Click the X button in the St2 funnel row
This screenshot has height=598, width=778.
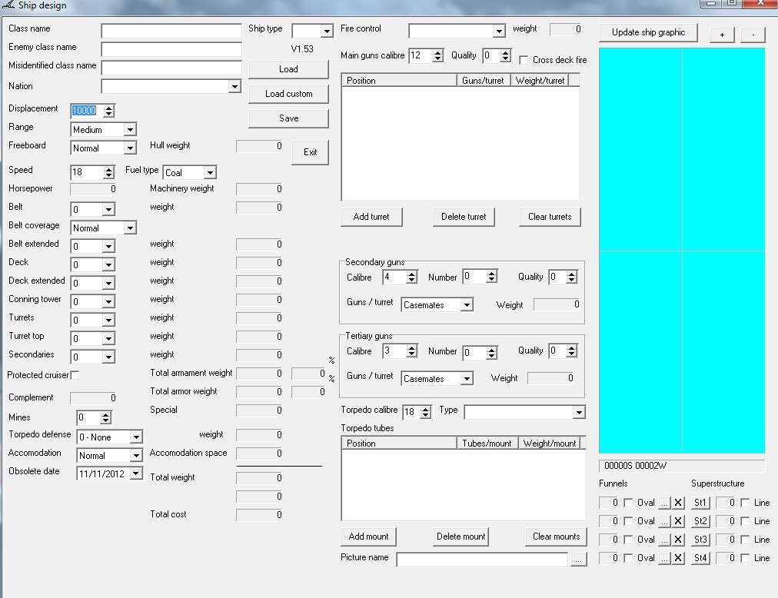click(678, 521)
